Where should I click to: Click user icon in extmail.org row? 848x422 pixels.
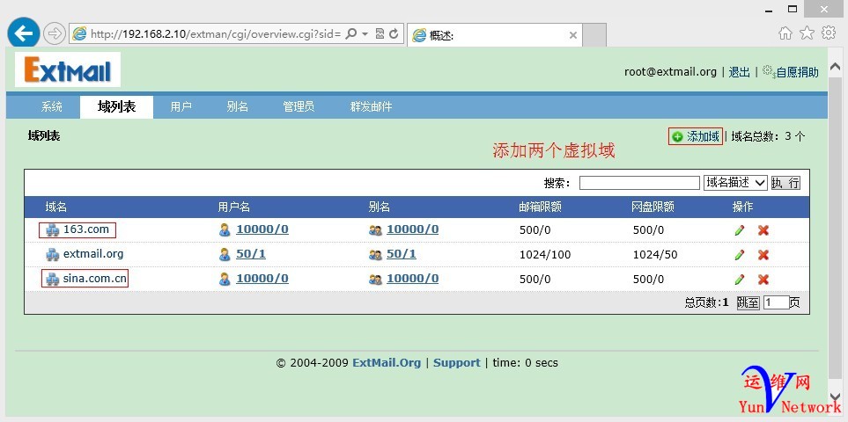point(225,255)
